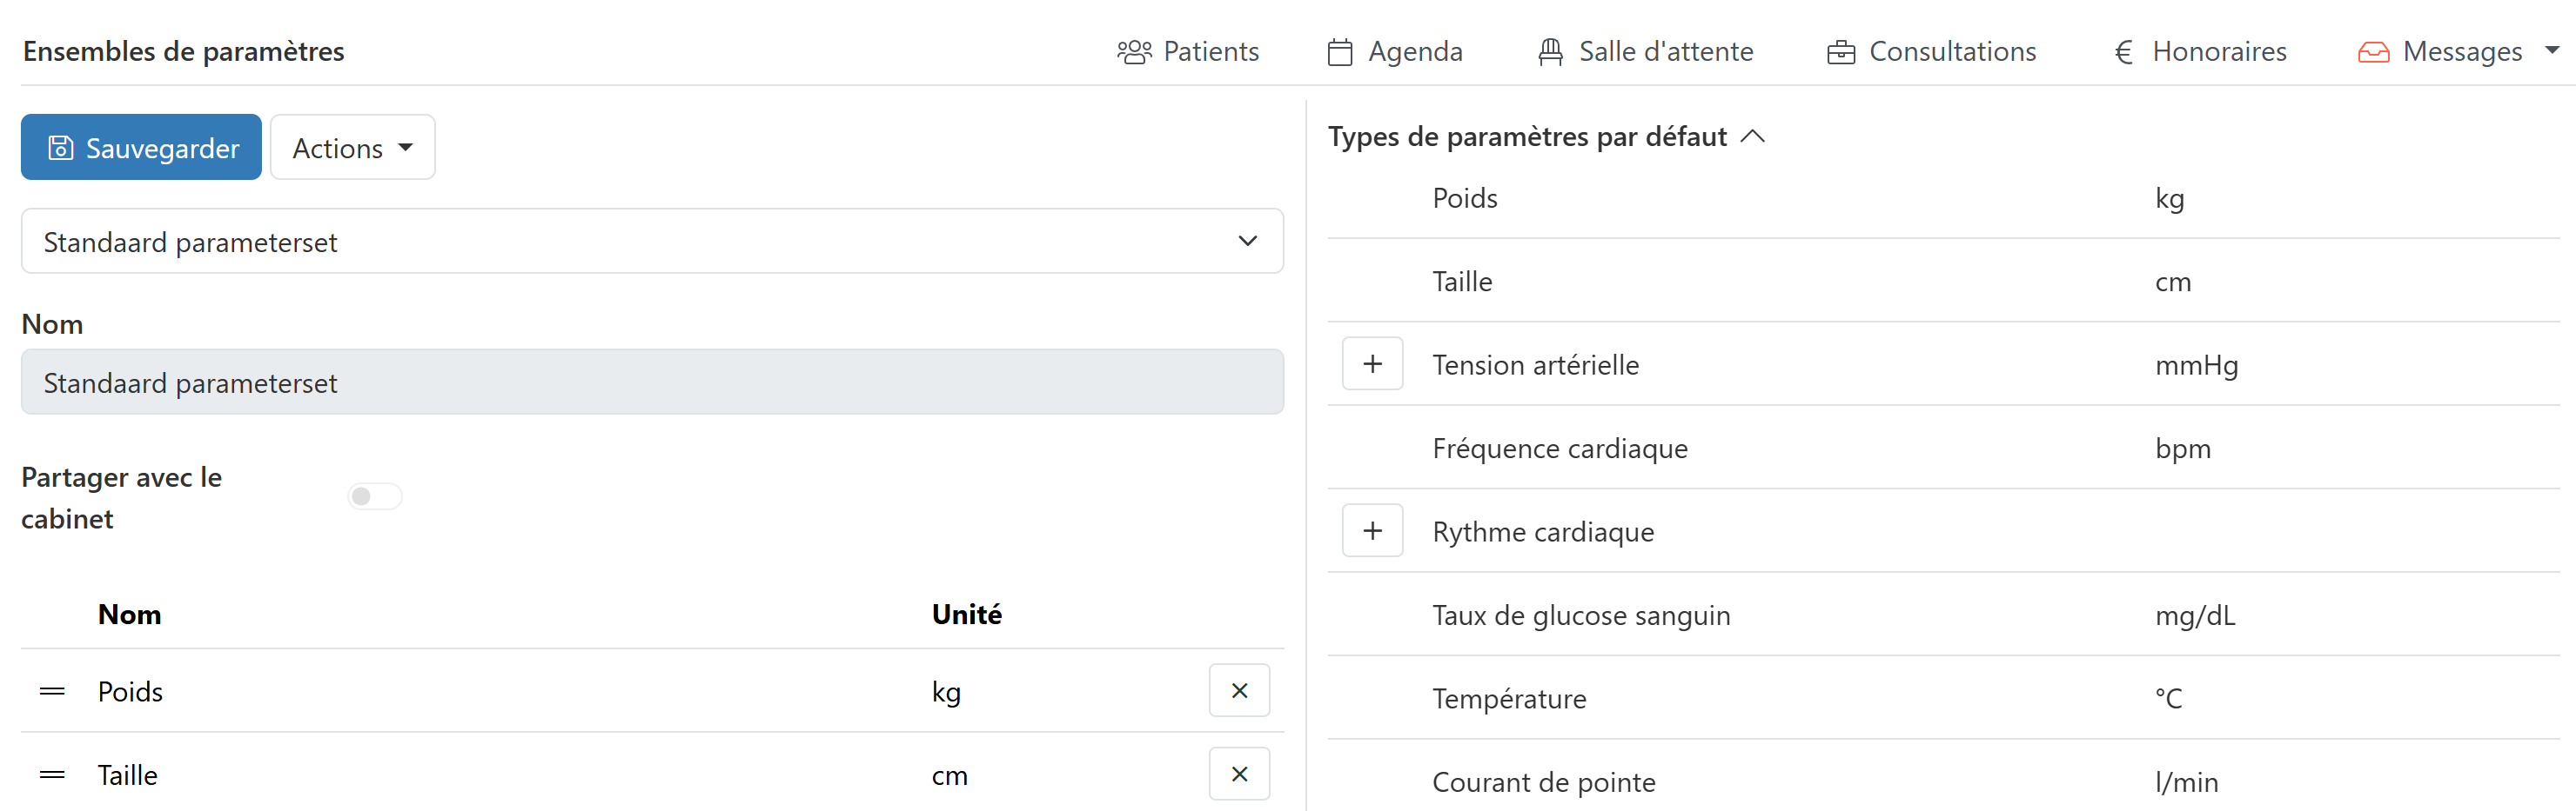
Task: Open the Agenda calendar icon
Action: coord(1340,52)
